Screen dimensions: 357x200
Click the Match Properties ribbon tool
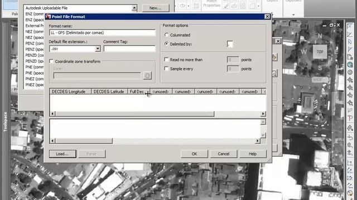pyautogui.click(x=211, y=4)
